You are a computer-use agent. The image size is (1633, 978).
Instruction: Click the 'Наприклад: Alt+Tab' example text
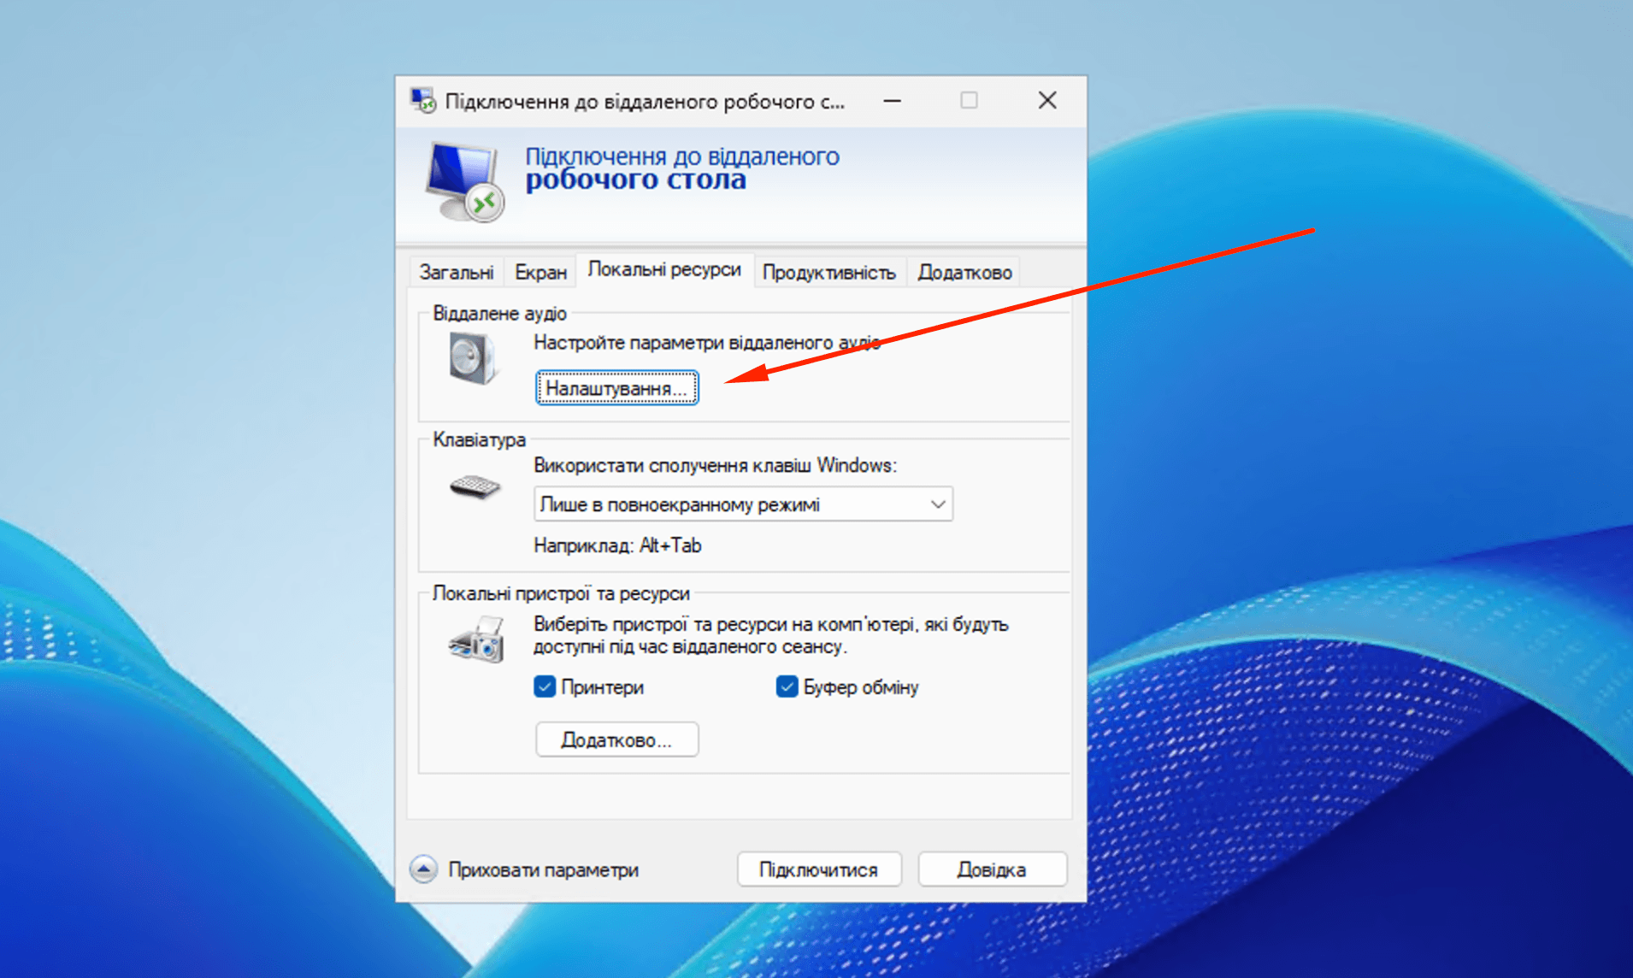(x=617, y=545)
